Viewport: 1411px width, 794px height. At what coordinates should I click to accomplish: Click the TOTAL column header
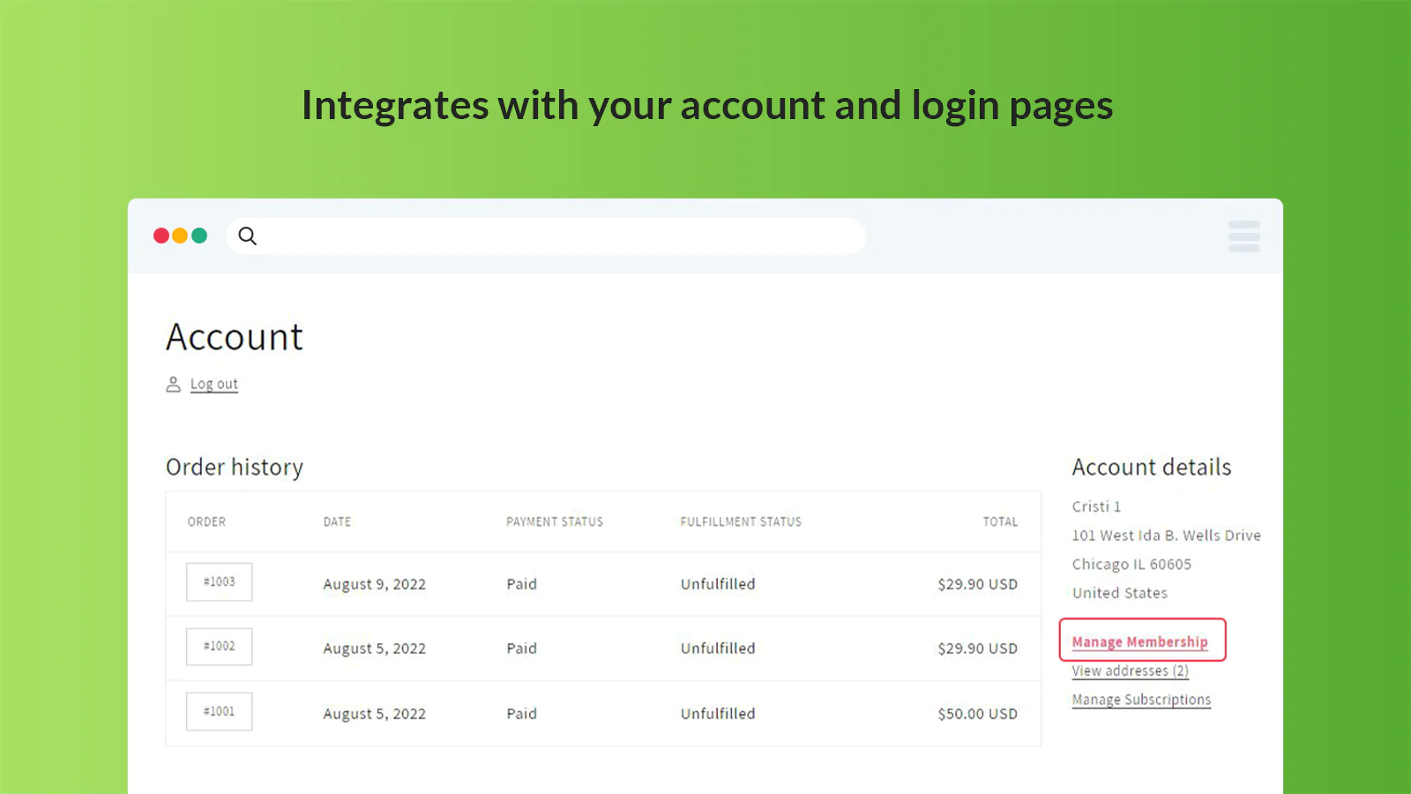1000,522
